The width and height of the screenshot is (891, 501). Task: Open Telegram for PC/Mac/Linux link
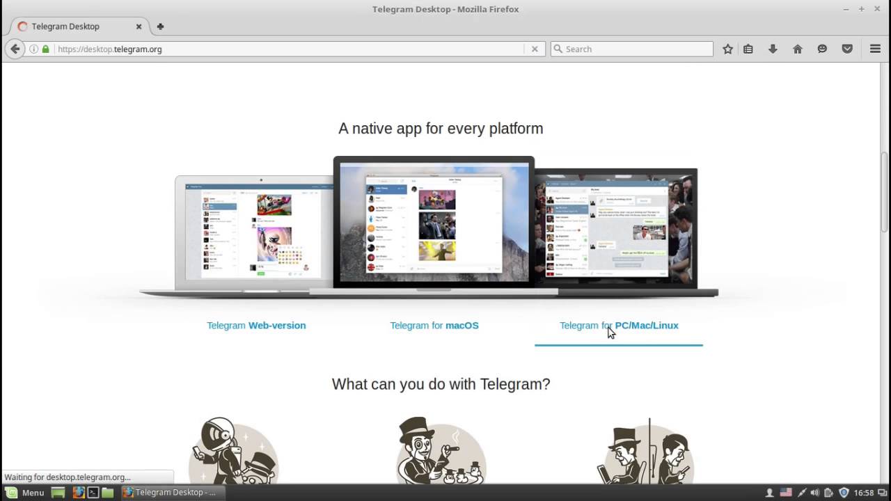pyautogui.click(x=619, y=325)
